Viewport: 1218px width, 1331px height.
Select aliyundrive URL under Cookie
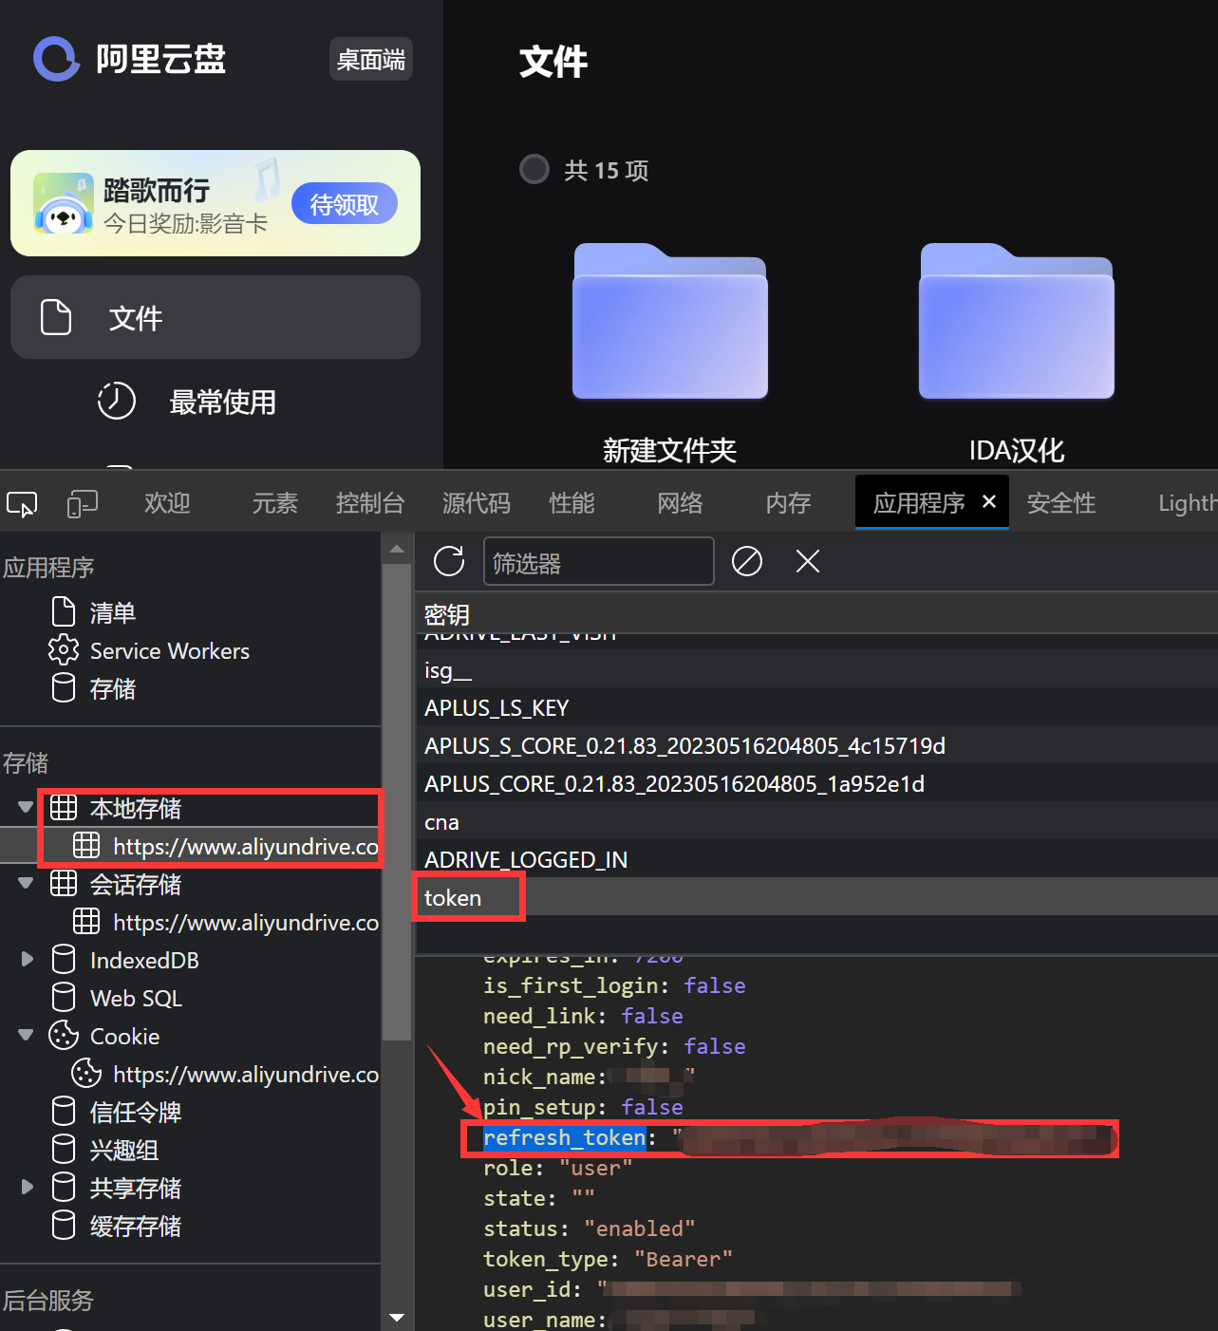pyautogui.click(x=246, y=1074)
